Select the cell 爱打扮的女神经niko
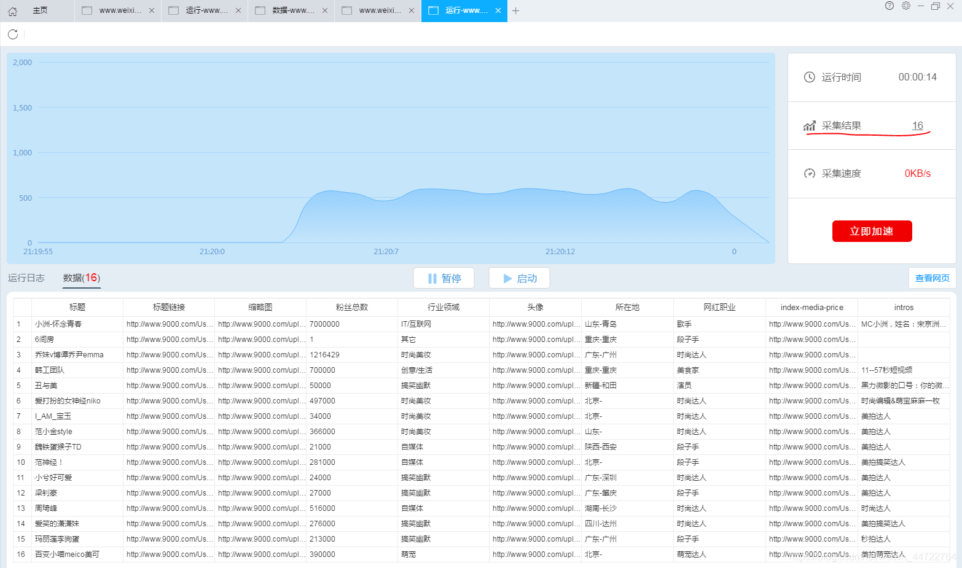 (x=77, y=401)
